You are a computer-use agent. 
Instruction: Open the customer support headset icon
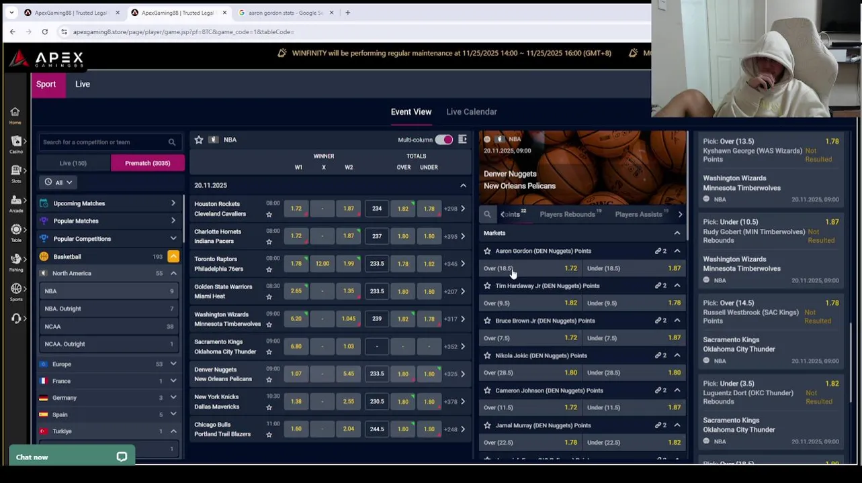[x=15, y=318]
